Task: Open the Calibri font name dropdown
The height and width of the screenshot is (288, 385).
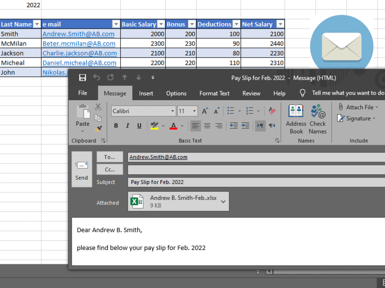Action: [173, 111]
